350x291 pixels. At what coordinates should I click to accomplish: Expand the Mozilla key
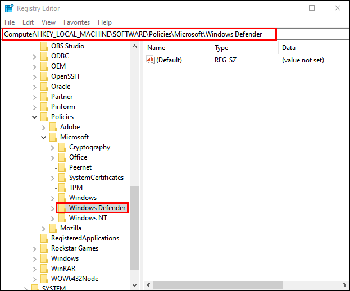point(43,229)
